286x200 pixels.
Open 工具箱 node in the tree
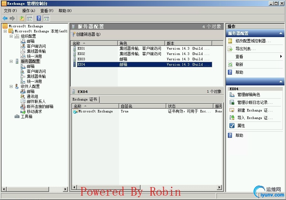(x=26, y=116)
